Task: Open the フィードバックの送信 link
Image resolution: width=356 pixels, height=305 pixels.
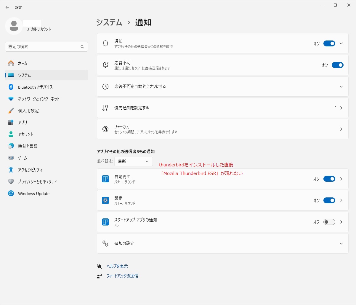Action: pyautogui.click(x=122, y=276)
